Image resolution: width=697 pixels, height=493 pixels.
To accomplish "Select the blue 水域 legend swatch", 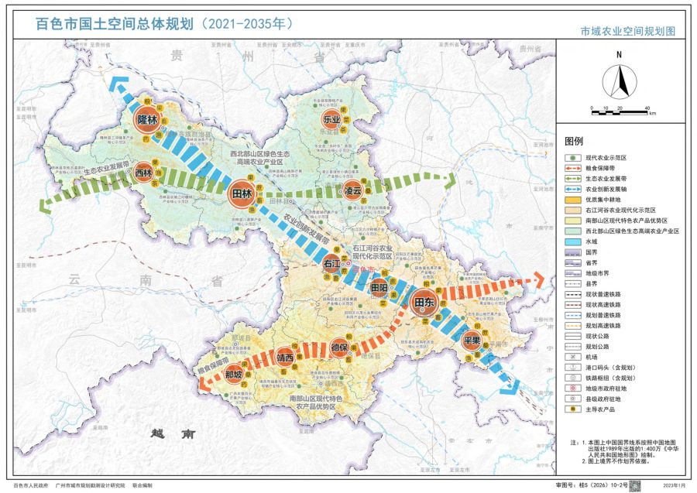I will point(573,241).
